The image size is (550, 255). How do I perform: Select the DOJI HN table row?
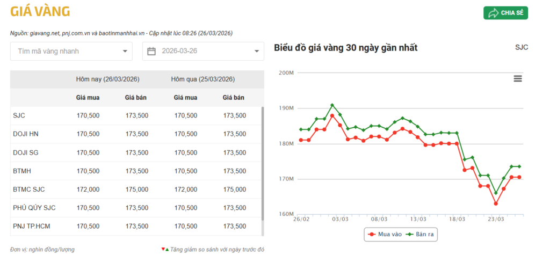134,134
